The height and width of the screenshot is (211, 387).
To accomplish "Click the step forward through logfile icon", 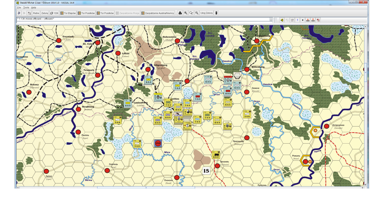I will [24, 13].
